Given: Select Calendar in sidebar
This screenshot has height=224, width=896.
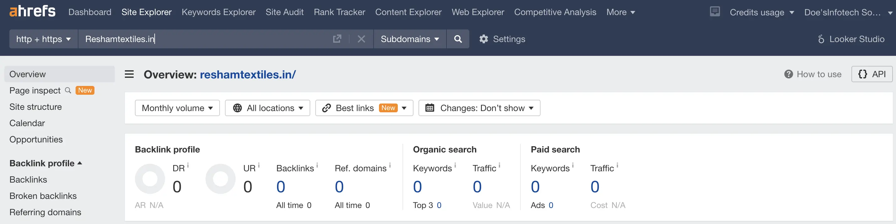Looking at the screenshot, I should [x=27, y=123].
